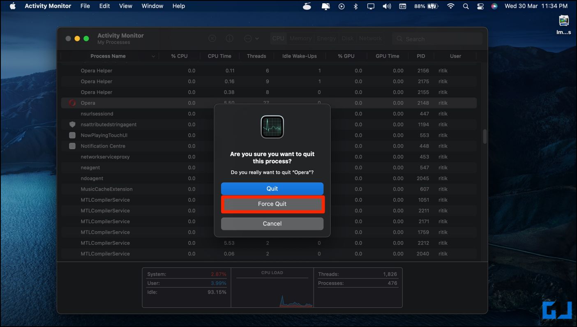Select the MusicCacheExtension process

[269, 189]
